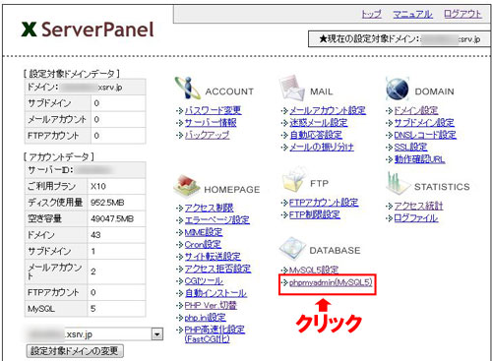
Task: Open the ログファイル link
Action: (x=416, y=218)
